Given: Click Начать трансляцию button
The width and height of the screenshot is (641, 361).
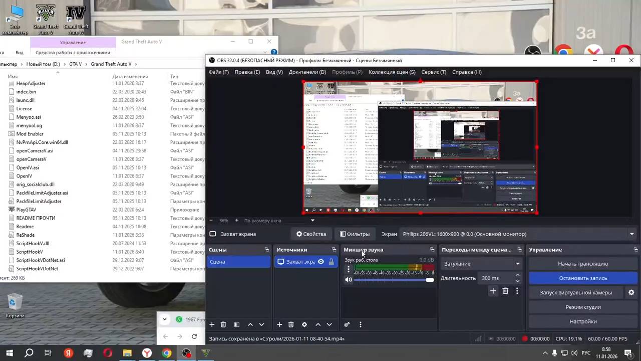Looking at the screenshot, I should pyautogui.click(x=583, y=264).
